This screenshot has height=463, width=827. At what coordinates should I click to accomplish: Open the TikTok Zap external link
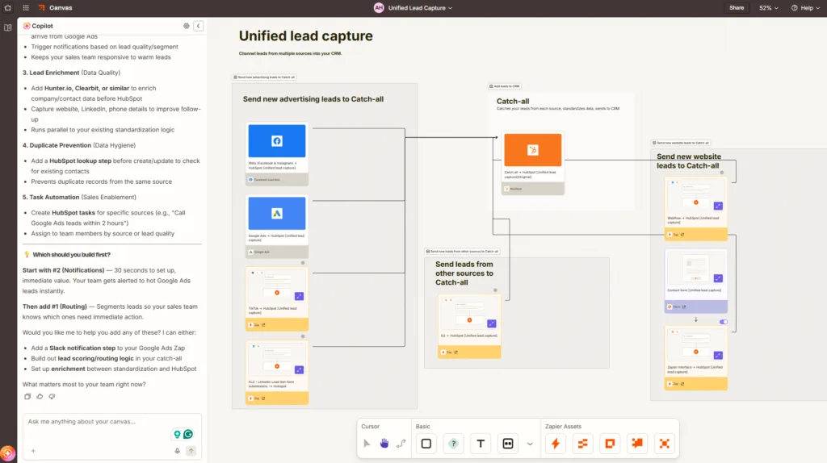(x=264, y=325)
